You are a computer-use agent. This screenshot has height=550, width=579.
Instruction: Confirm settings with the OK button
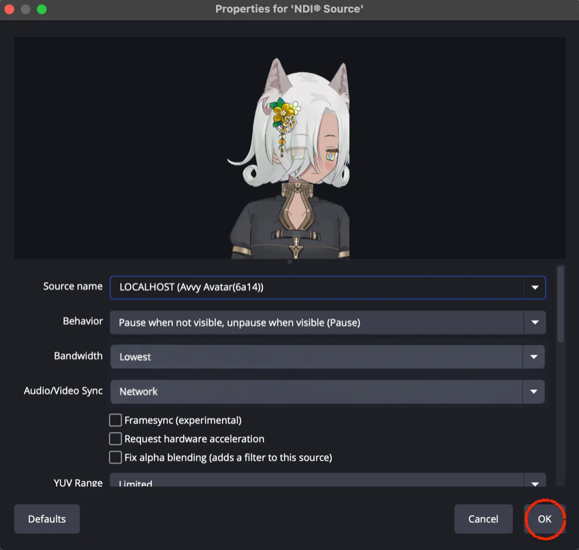(544, 519)
